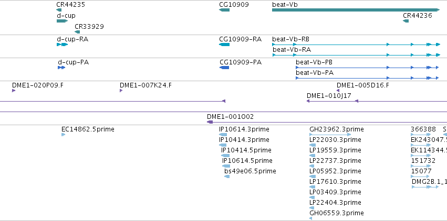
Task: Select the d-cup-RA transcript feature
Action: [x=62, y=45]
